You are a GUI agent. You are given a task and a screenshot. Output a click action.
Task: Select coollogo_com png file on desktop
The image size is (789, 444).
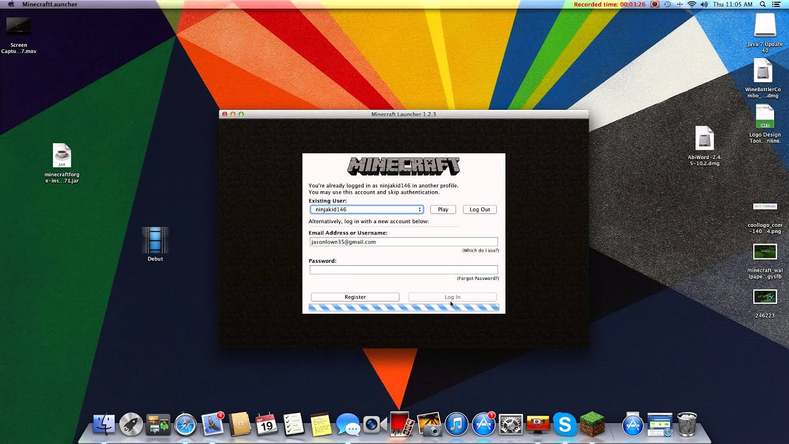765,217
